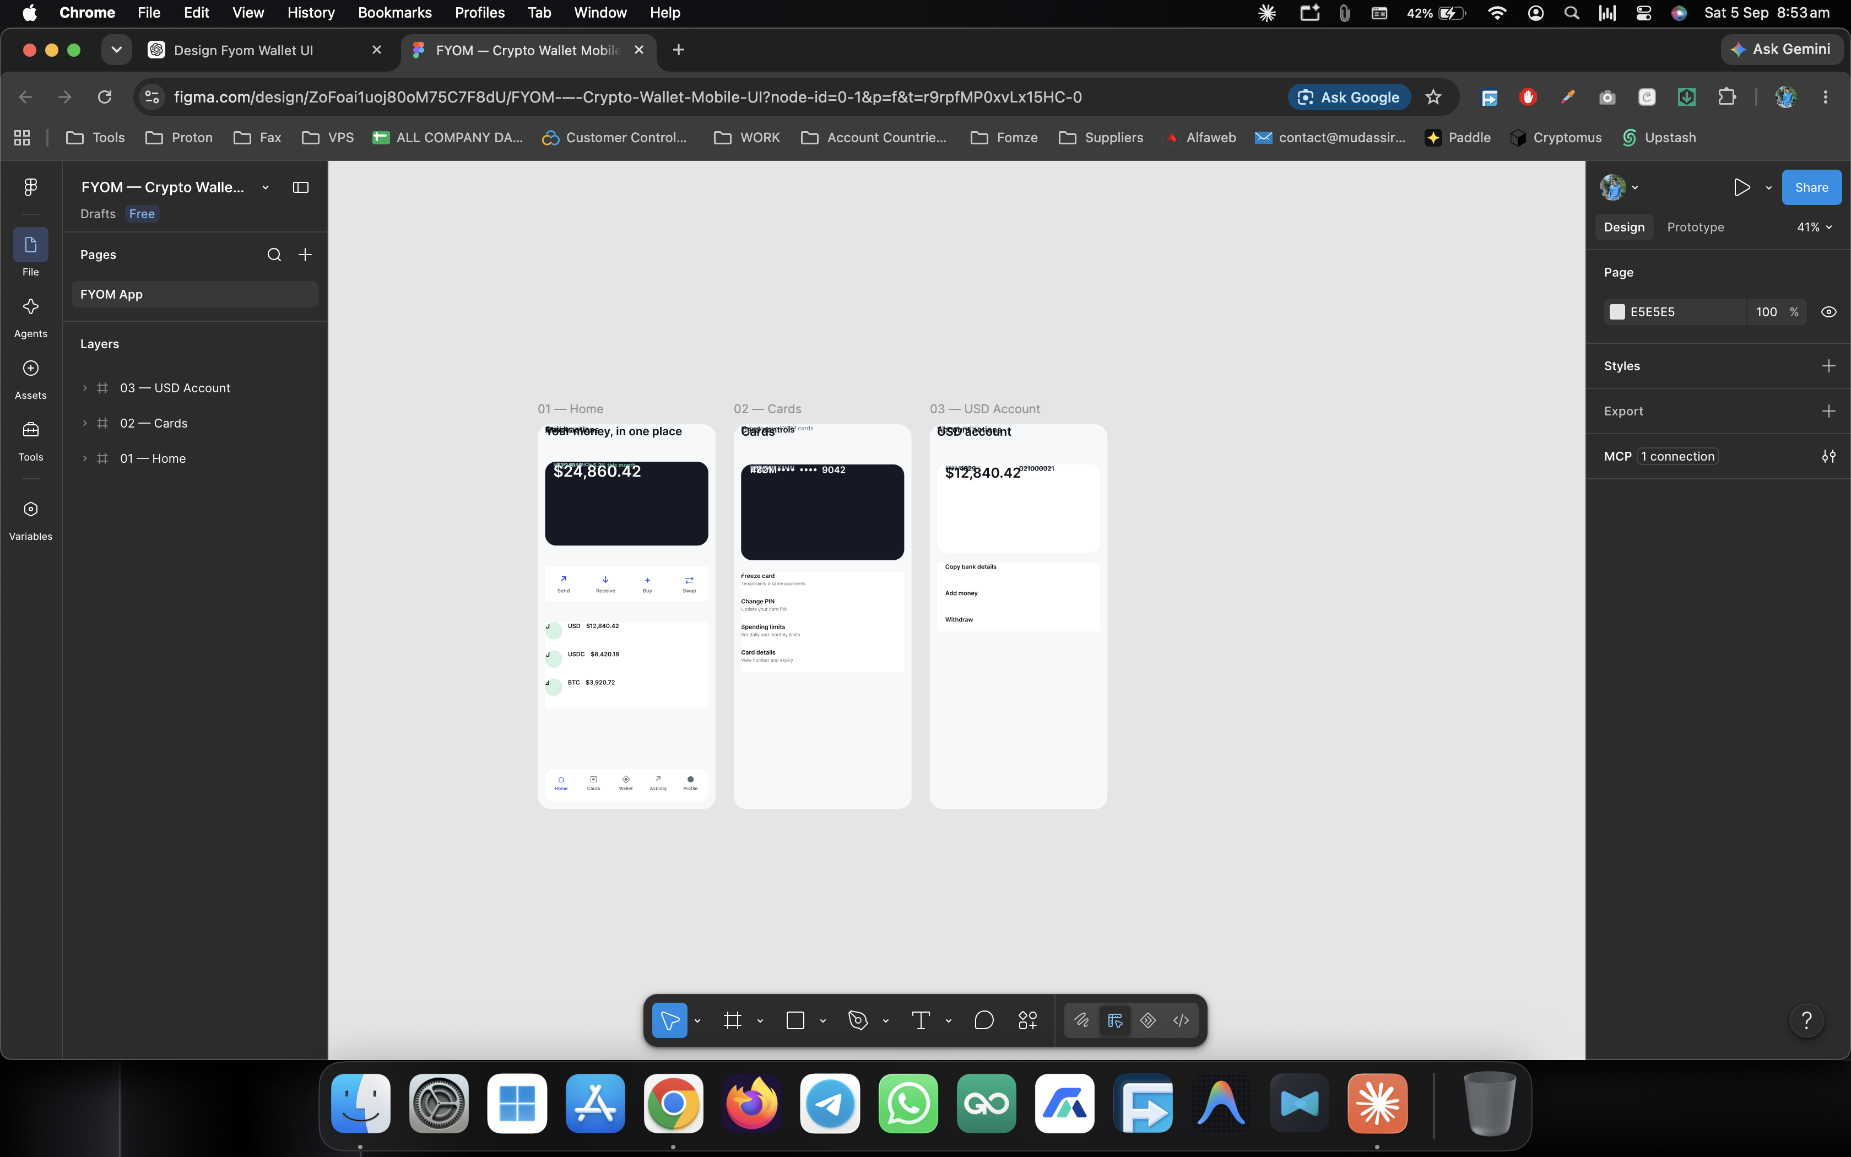Expand the 03 — USD Account layer
The width and height of the screenshot is (1851, 1157).
click(x=85, y=388)
